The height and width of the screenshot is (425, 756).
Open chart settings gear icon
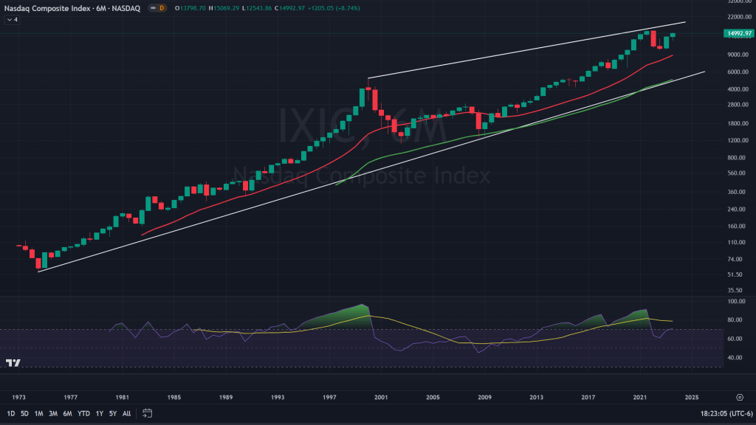tap(740, 396)
